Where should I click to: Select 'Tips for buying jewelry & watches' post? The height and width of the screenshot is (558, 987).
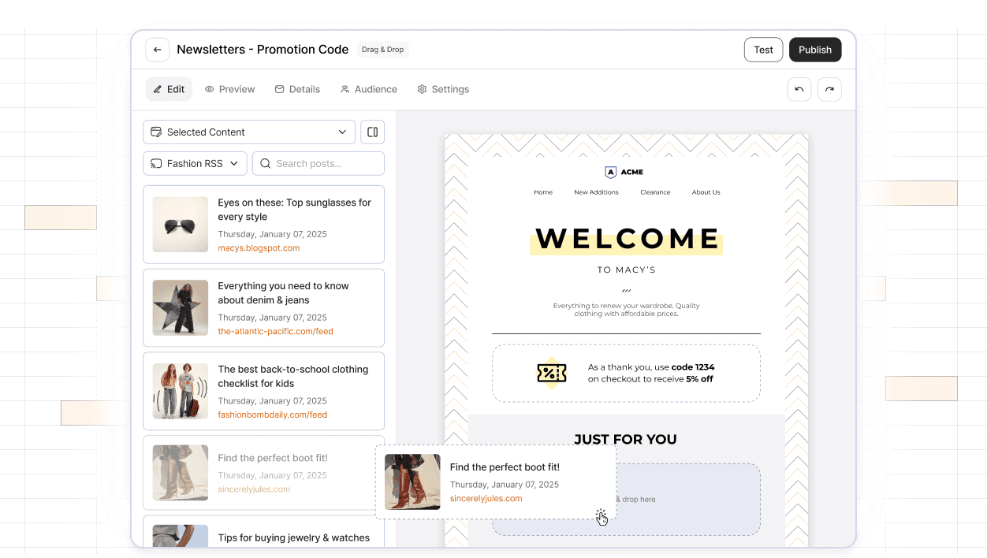pyautogui.click(x=263, y=533)
